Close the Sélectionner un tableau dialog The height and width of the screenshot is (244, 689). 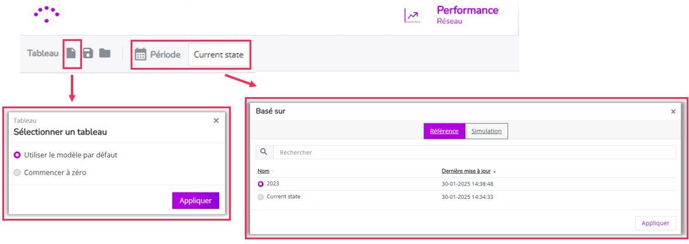216,121
